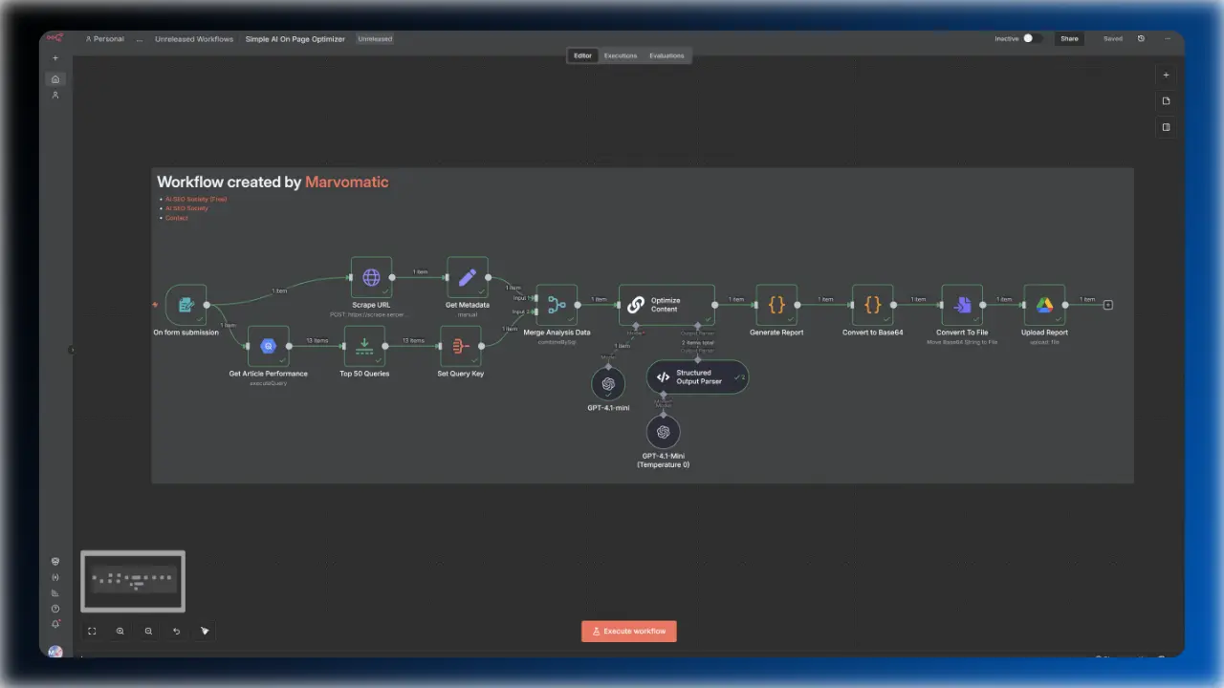Image resolution: width=1224 pixels, height=688 pixels.
Task: Click the AI SEO Society (Free) link
Action: click(x=196, y=199)
